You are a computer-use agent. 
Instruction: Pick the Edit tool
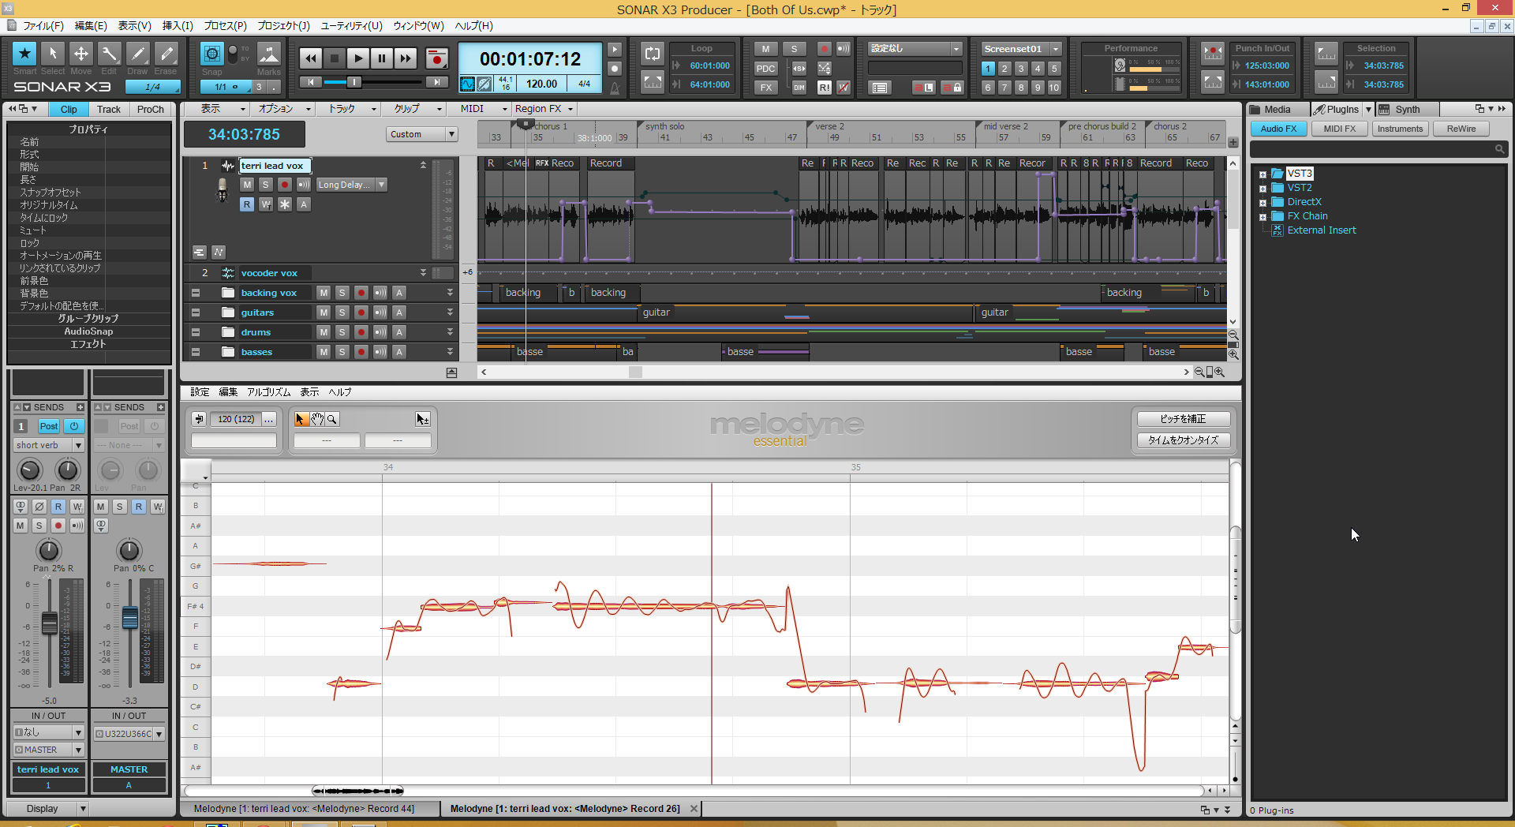(x=110, y=54)
